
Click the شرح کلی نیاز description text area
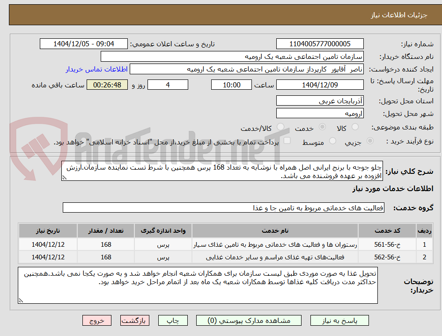[222, 171]
